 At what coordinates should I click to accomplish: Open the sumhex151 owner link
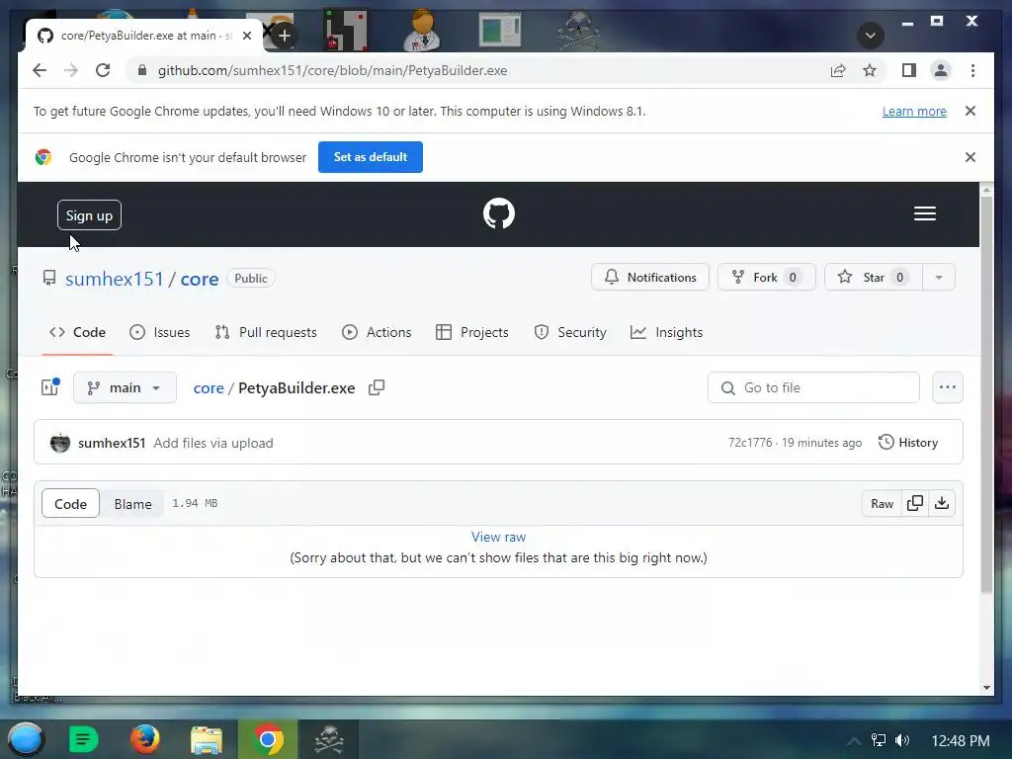pos(115,279)
